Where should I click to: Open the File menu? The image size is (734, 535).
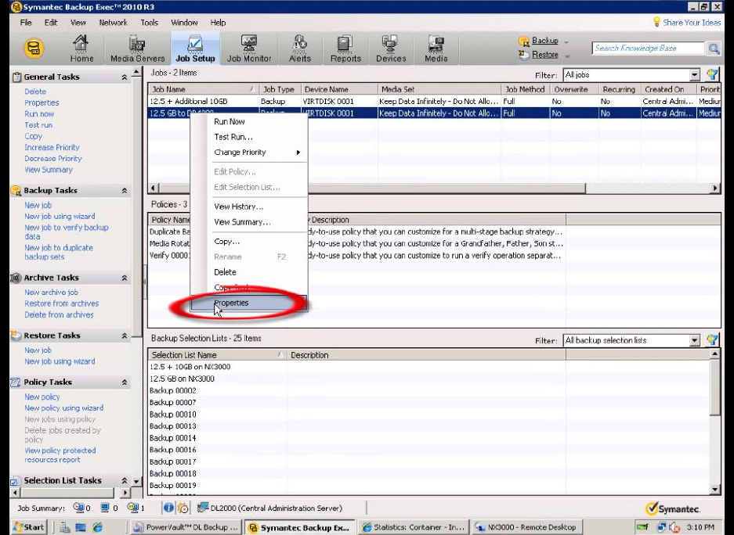(26, 23)
